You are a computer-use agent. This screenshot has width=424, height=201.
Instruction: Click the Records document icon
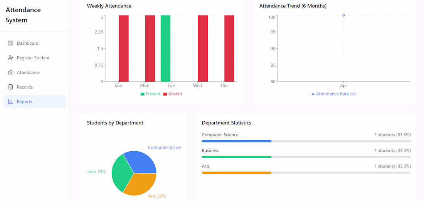coord(11,87)
